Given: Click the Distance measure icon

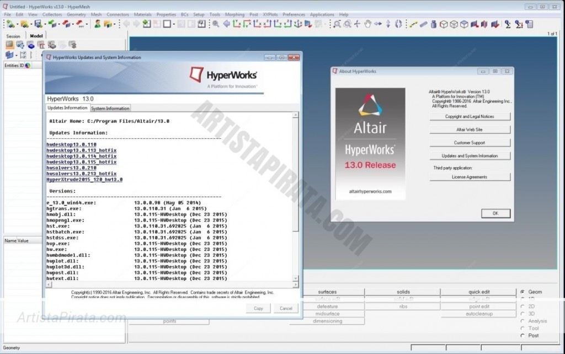Looking at the screenshot, I should coord(413,24).
